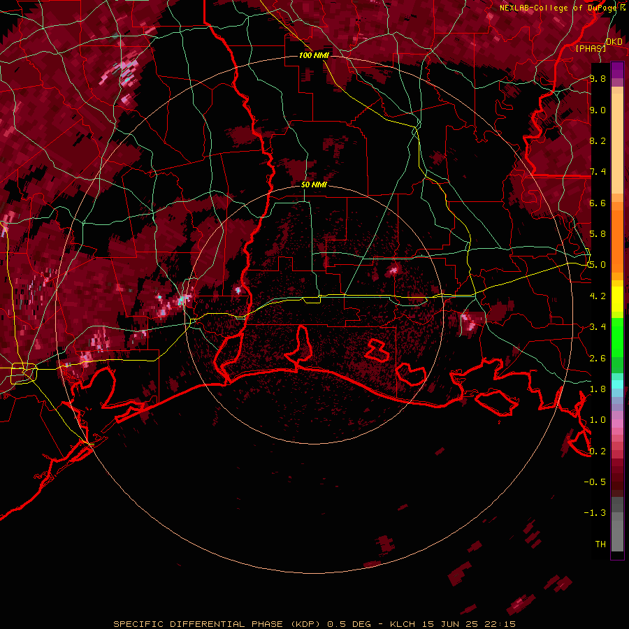The height and width of the screenshot is (629, 629).
Task: Click the gray band at the scale bottom
Action: pos(617,526)
